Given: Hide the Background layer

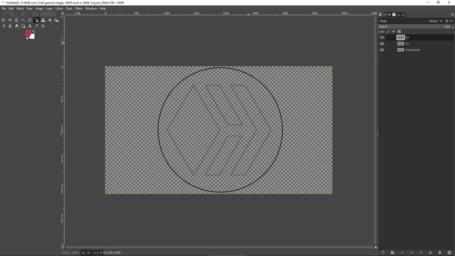Looking at the screenshot, I should pyautogui.click(x=382, y=50).
